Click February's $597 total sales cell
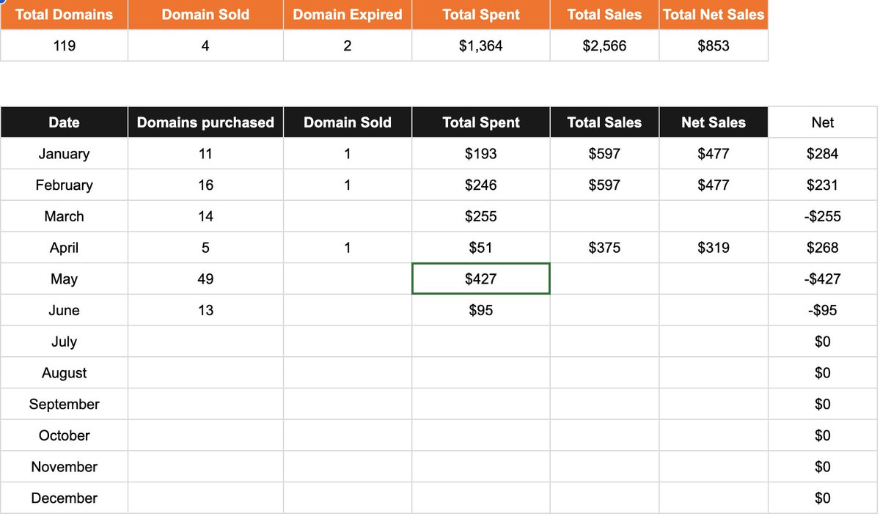Screen dimensions: 880x516 click(604, 185)
